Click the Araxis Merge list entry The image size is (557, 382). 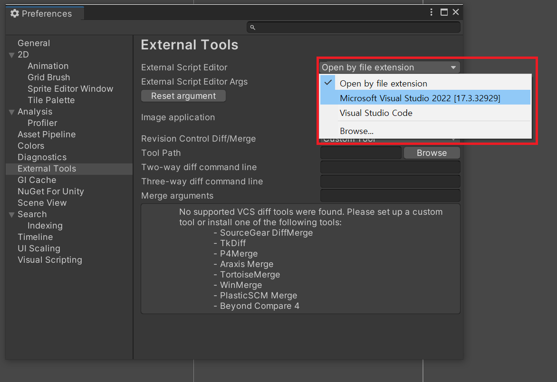tap(247, 264)
